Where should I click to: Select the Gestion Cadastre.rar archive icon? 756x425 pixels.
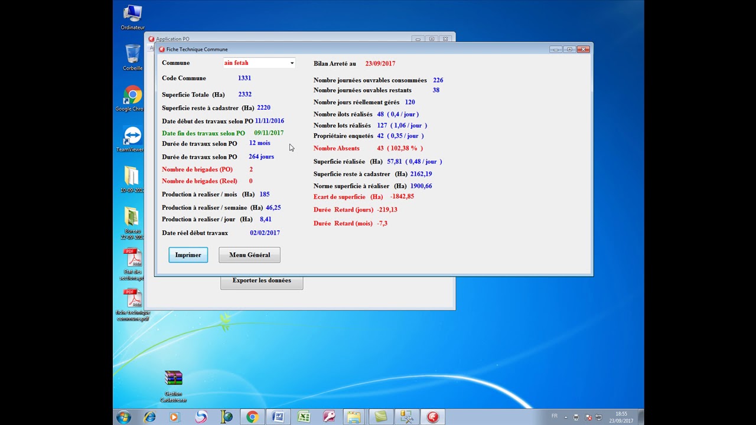(x=173, y=387)
